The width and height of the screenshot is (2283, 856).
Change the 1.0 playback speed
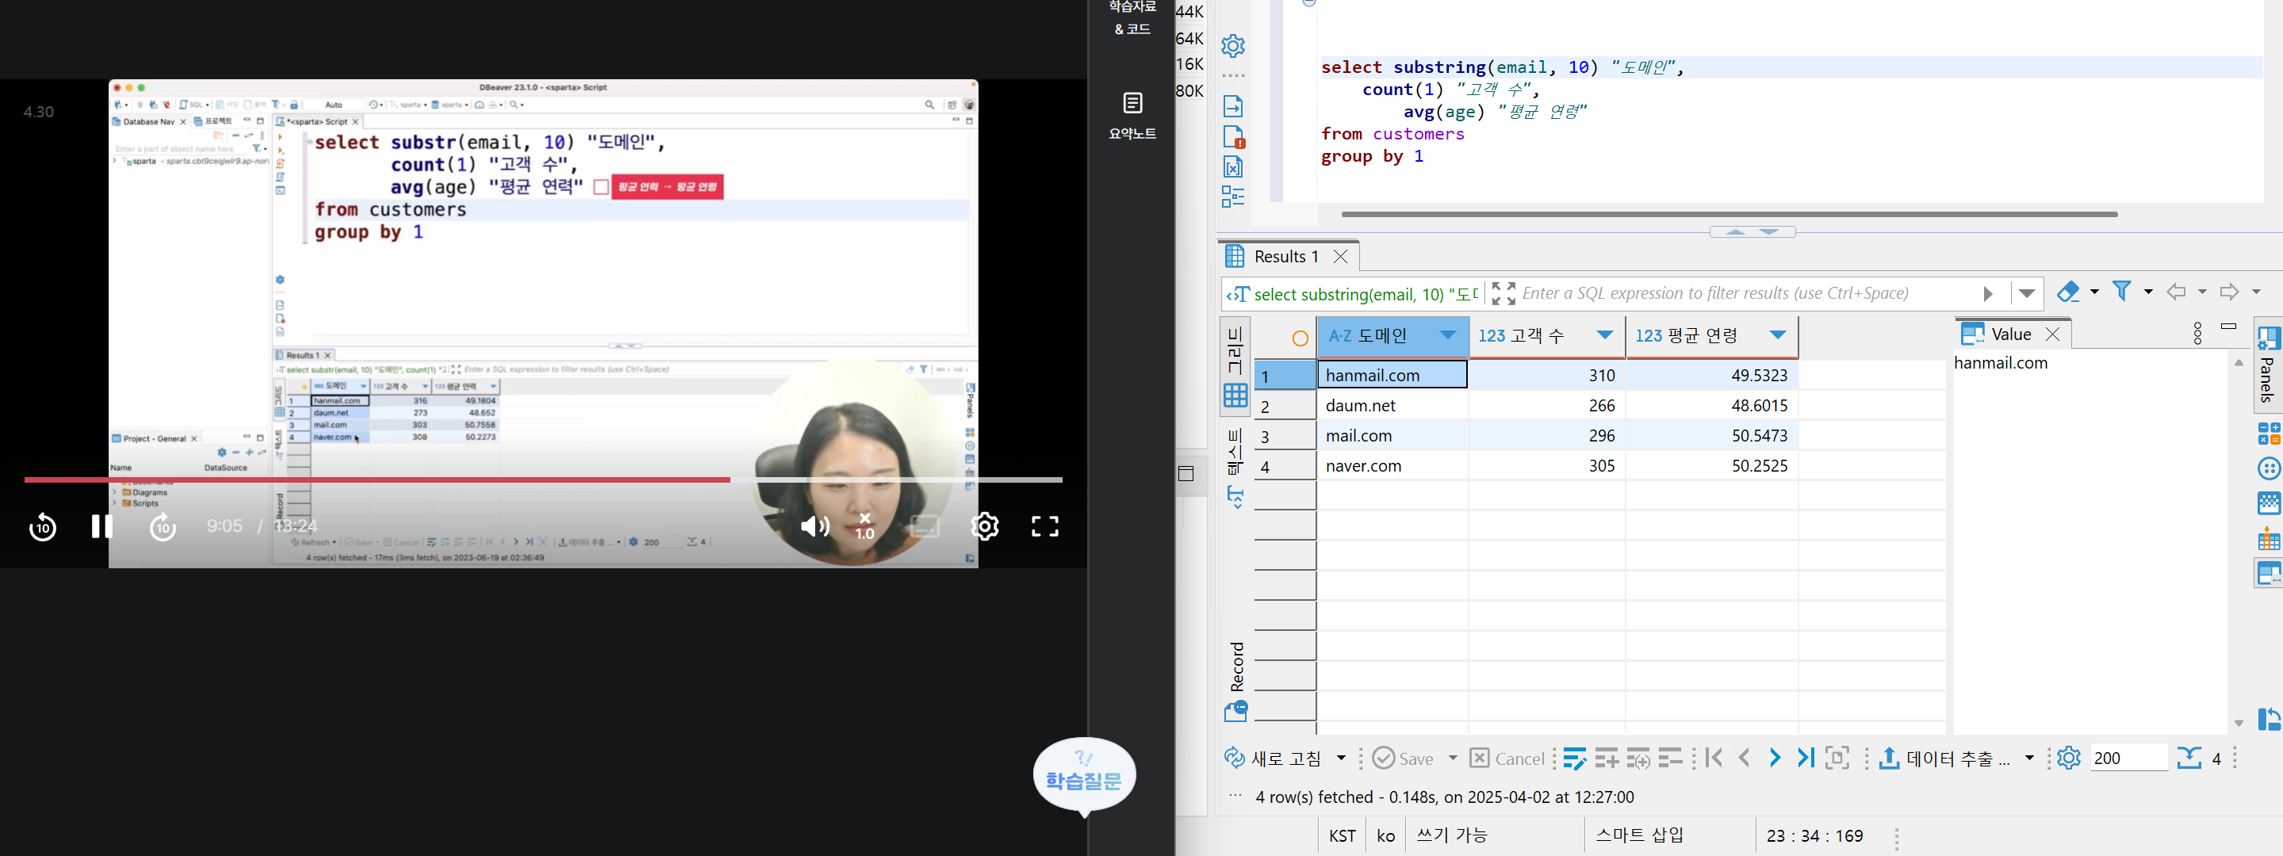pos(865,526)
